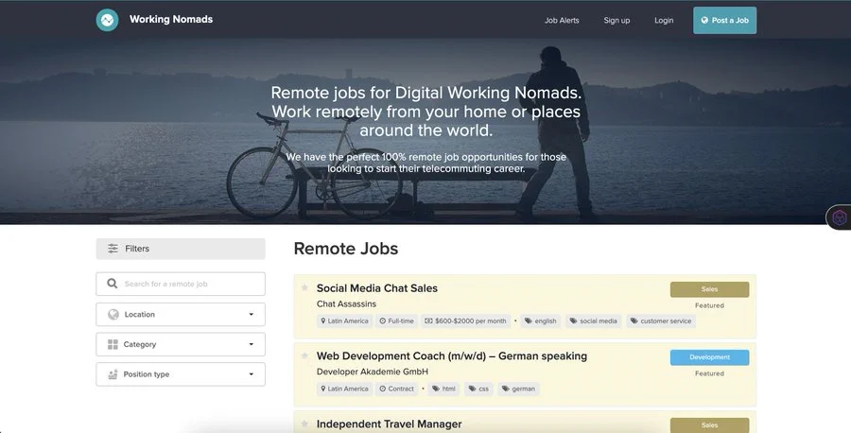Screen dimensions: 851x433
Task: Go to the Sign up page
Action: [617, 20]
